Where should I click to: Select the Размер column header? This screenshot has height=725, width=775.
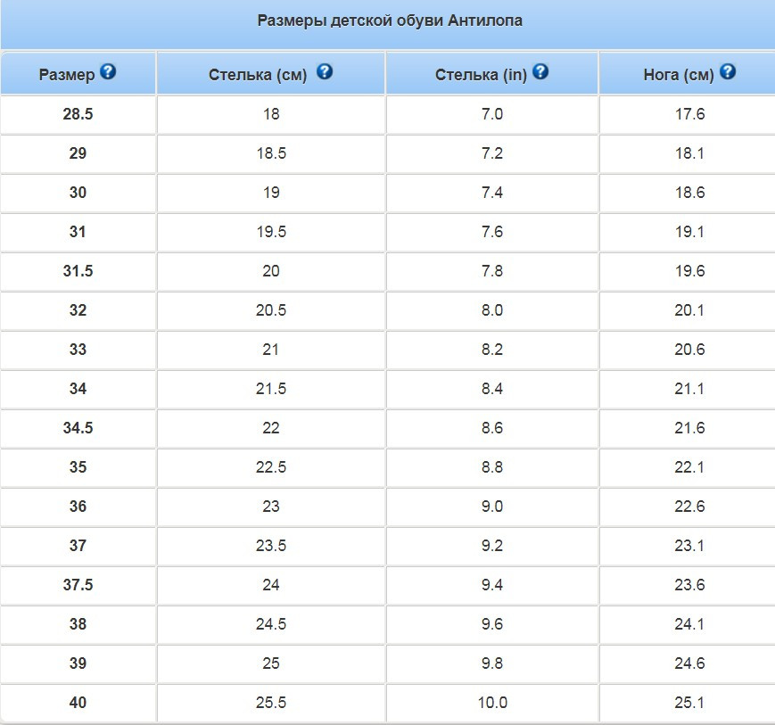pos(67,75)
